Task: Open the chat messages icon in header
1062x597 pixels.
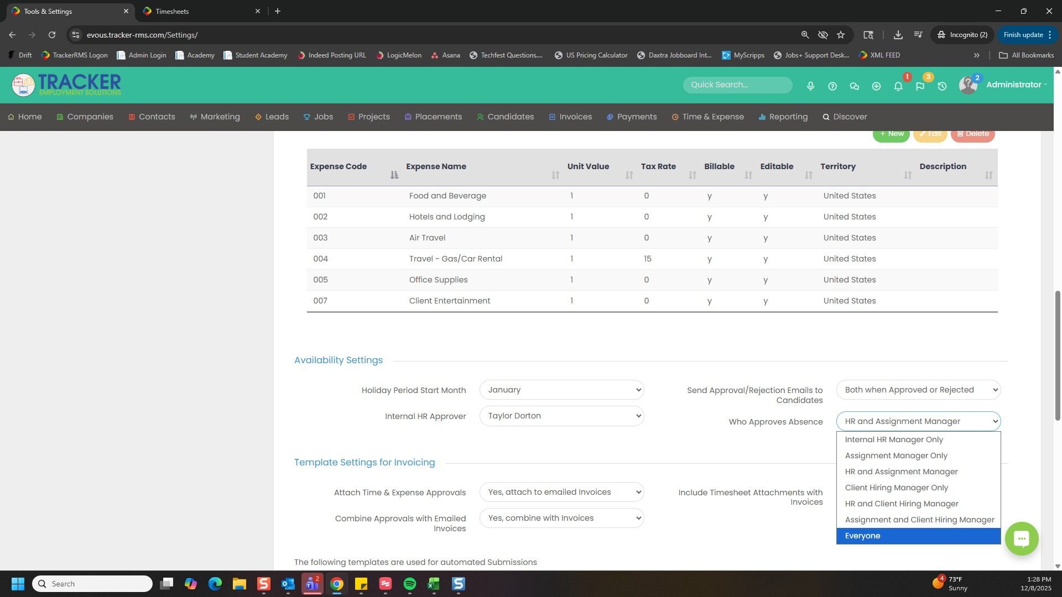Action: (x=855, y=86)
